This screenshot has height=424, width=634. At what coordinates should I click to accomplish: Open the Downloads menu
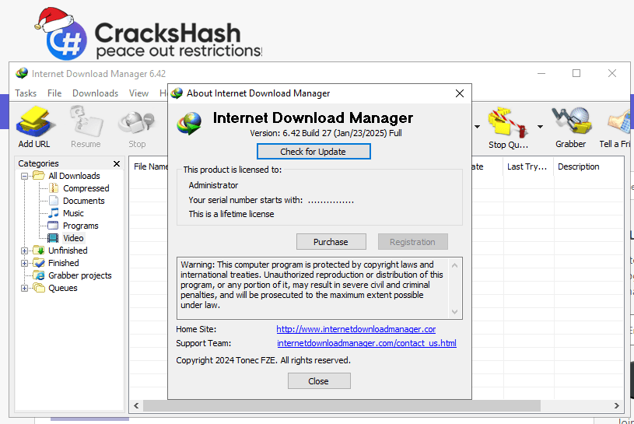[x=95, y=93]
